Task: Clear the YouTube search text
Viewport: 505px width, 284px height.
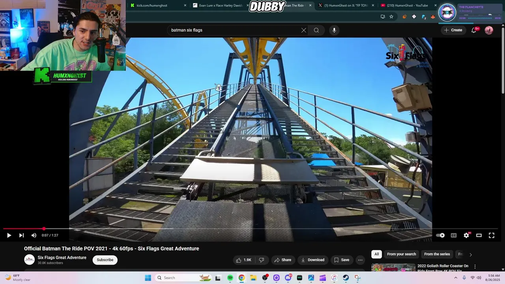Action: pos(304,30)
